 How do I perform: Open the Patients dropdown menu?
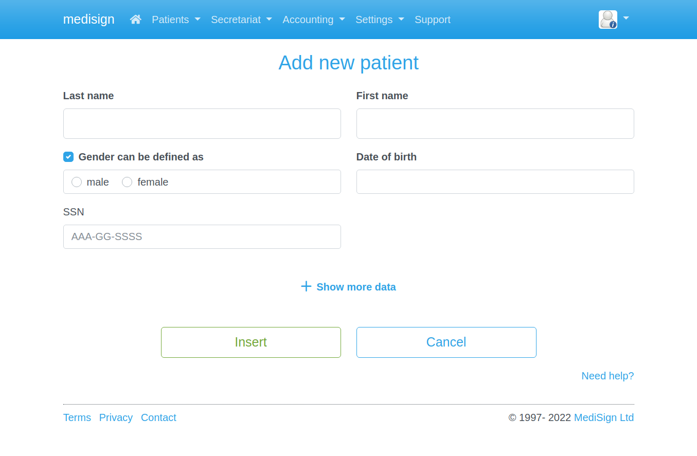tap(176, 20)
